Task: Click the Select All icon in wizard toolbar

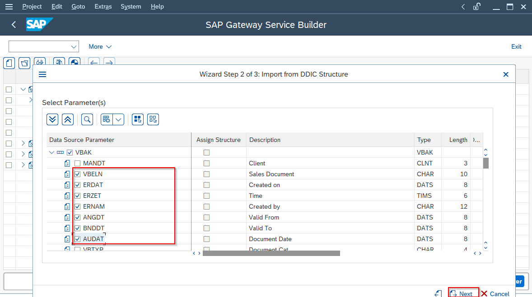Action: click(138, 119)
